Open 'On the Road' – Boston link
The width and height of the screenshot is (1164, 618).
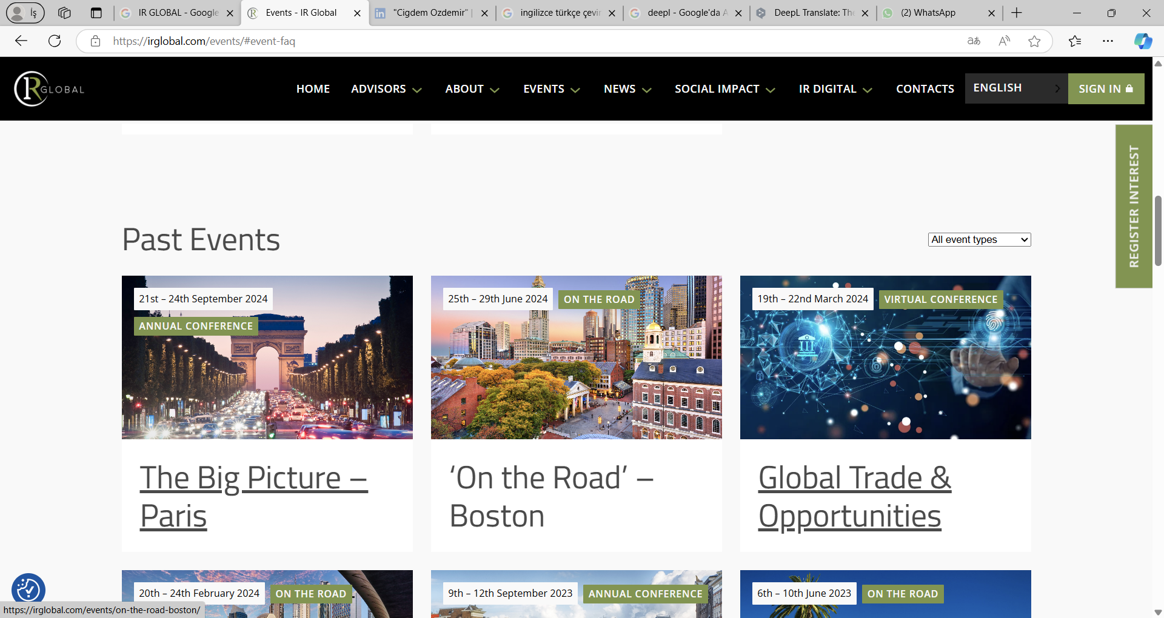pyautogui.click(x=551, y=496)
